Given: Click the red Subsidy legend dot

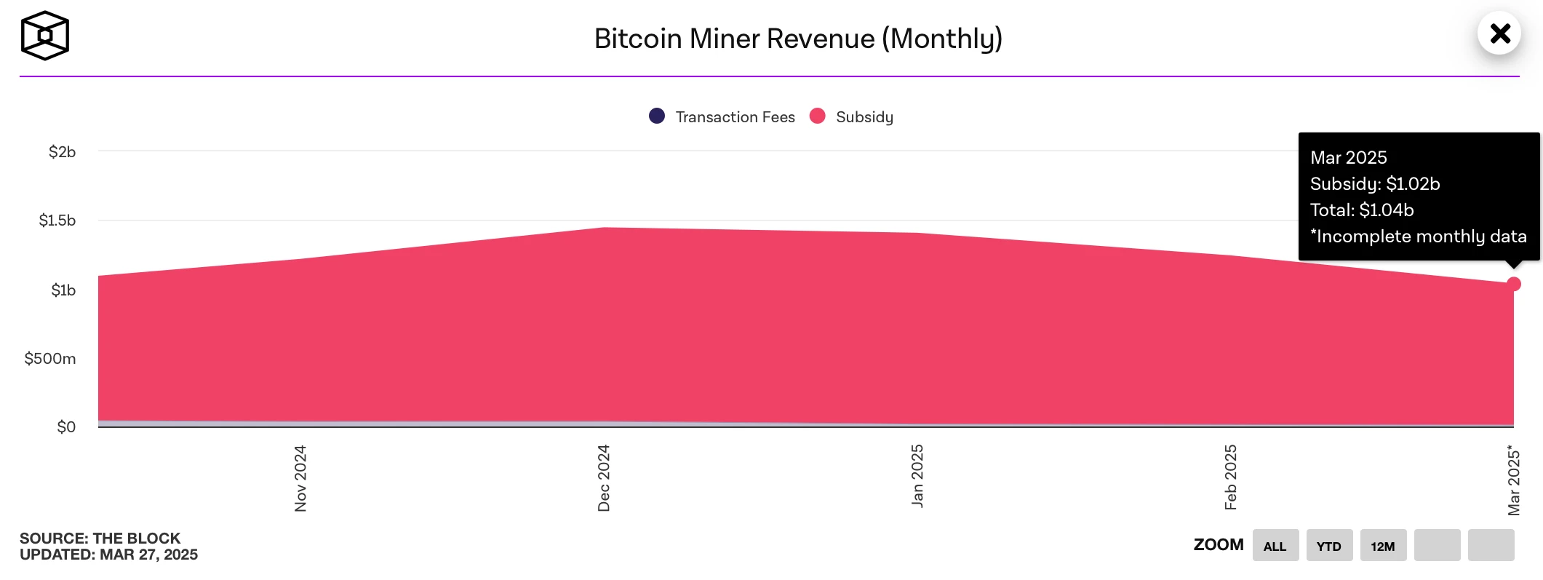Looking at the screenshot, I should coord(818,116).
